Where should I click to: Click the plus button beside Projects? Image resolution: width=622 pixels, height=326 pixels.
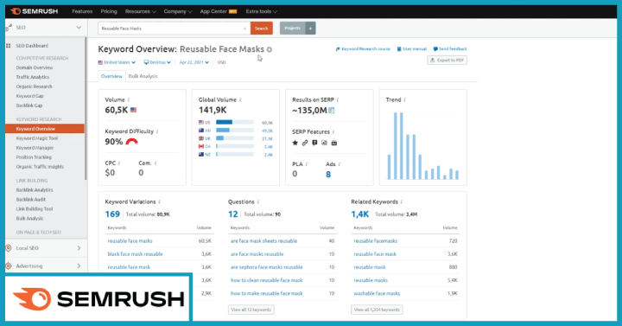[310, 29]
